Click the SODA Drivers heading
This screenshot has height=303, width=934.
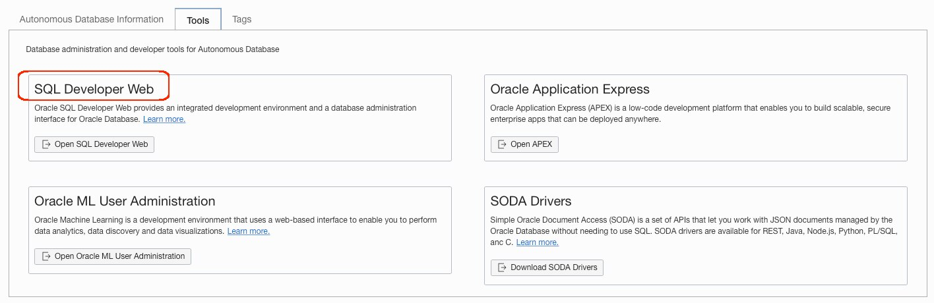pyautogui.click(x=531, y=201)
